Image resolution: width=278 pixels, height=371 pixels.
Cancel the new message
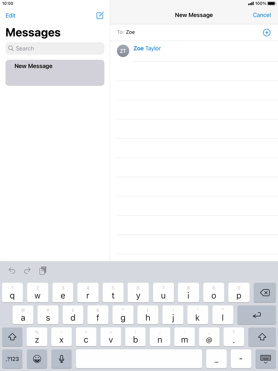pyautogui.click(x=262, y=15)
